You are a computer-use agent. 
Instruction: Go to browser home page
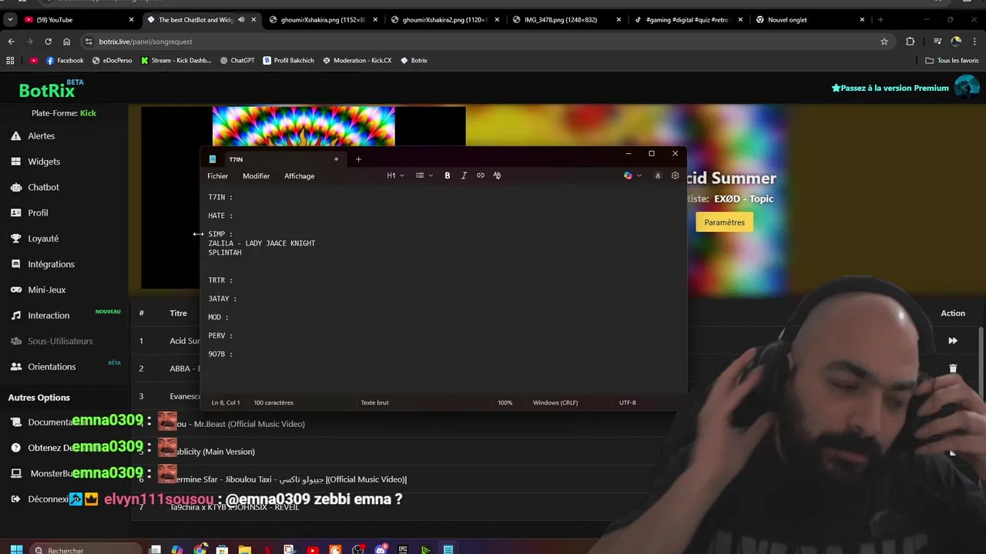66,42
